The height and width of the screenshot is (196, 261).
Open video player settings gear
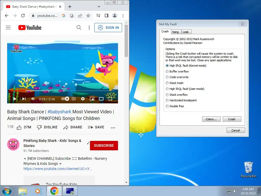[x=83, y=99]
